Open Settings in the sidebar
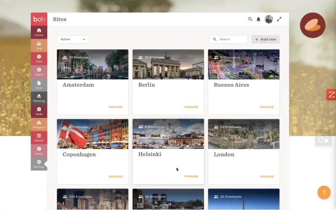 [x=39, y=164]
